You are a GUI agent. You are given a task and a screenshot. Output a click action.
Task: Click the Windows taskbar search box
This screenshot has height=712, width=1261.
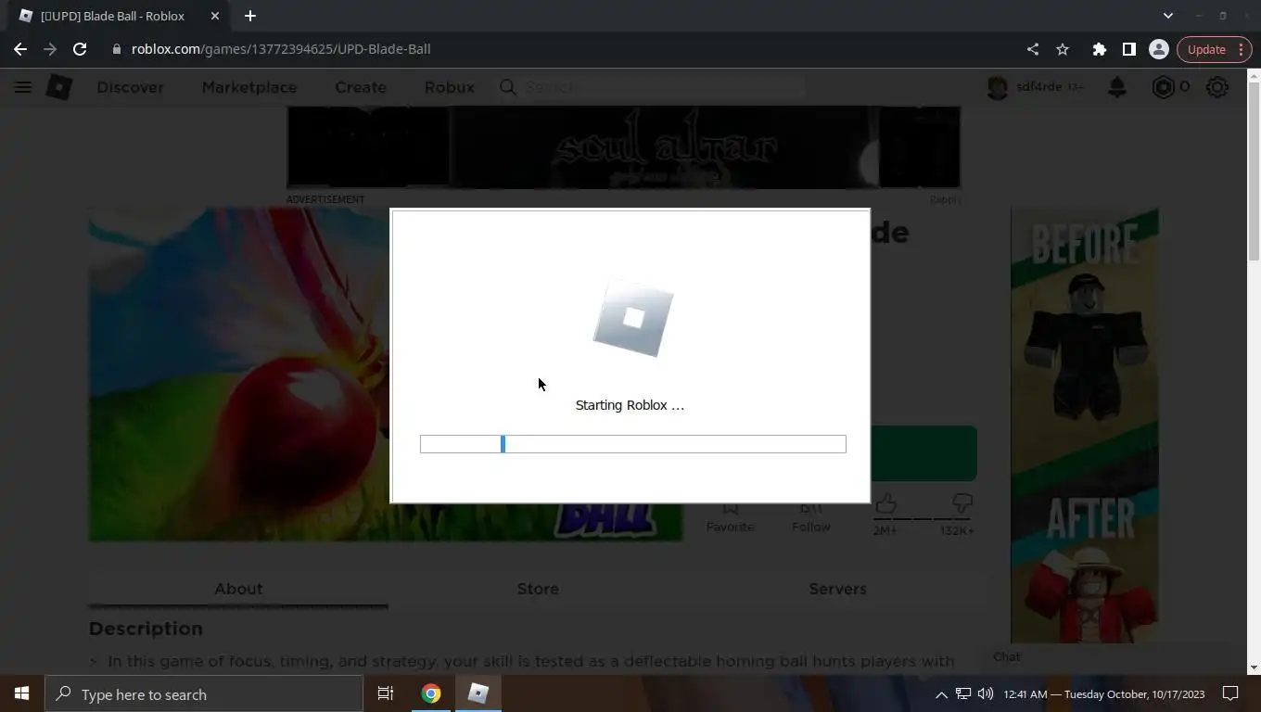(x=204, y=693)
